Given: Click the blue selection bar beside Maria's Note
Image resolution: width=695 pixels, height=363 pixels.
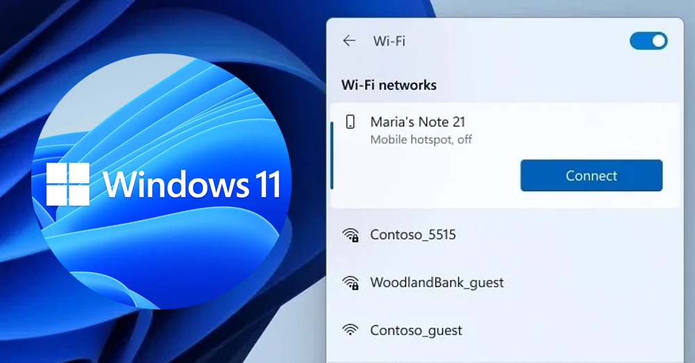Looking at the screenshot, I should click(332, 156).
